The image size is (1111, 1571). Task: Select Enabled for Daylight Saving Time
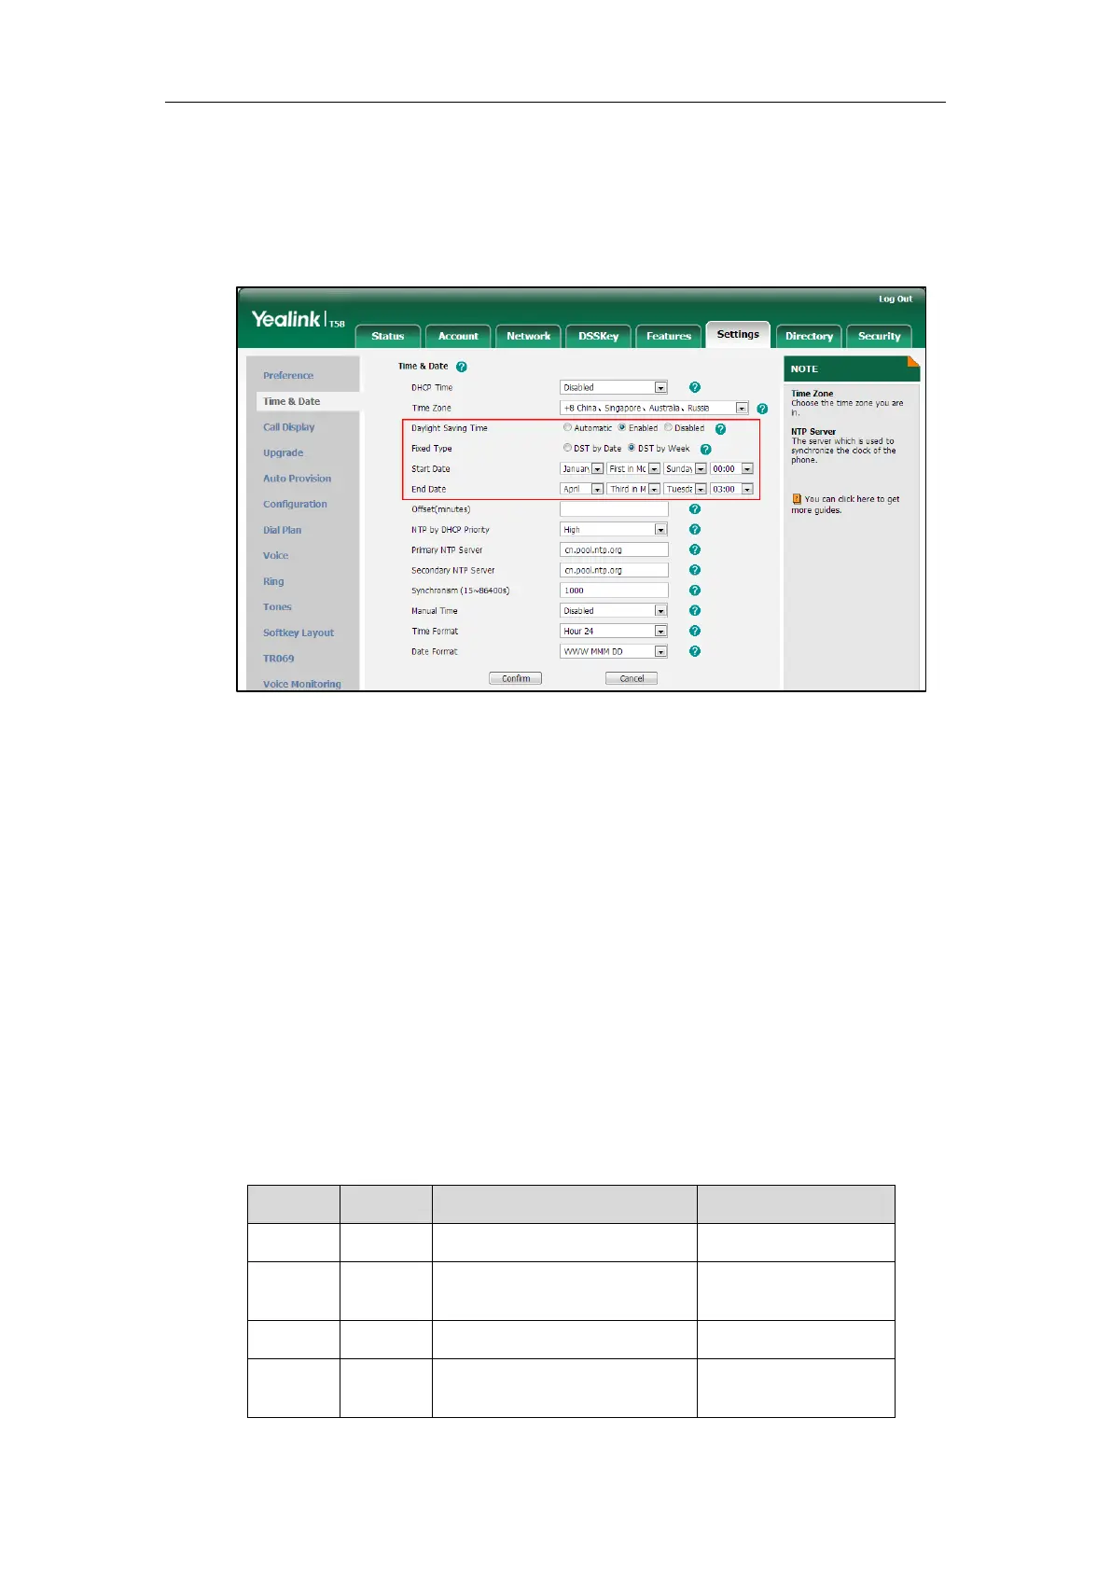622,428
